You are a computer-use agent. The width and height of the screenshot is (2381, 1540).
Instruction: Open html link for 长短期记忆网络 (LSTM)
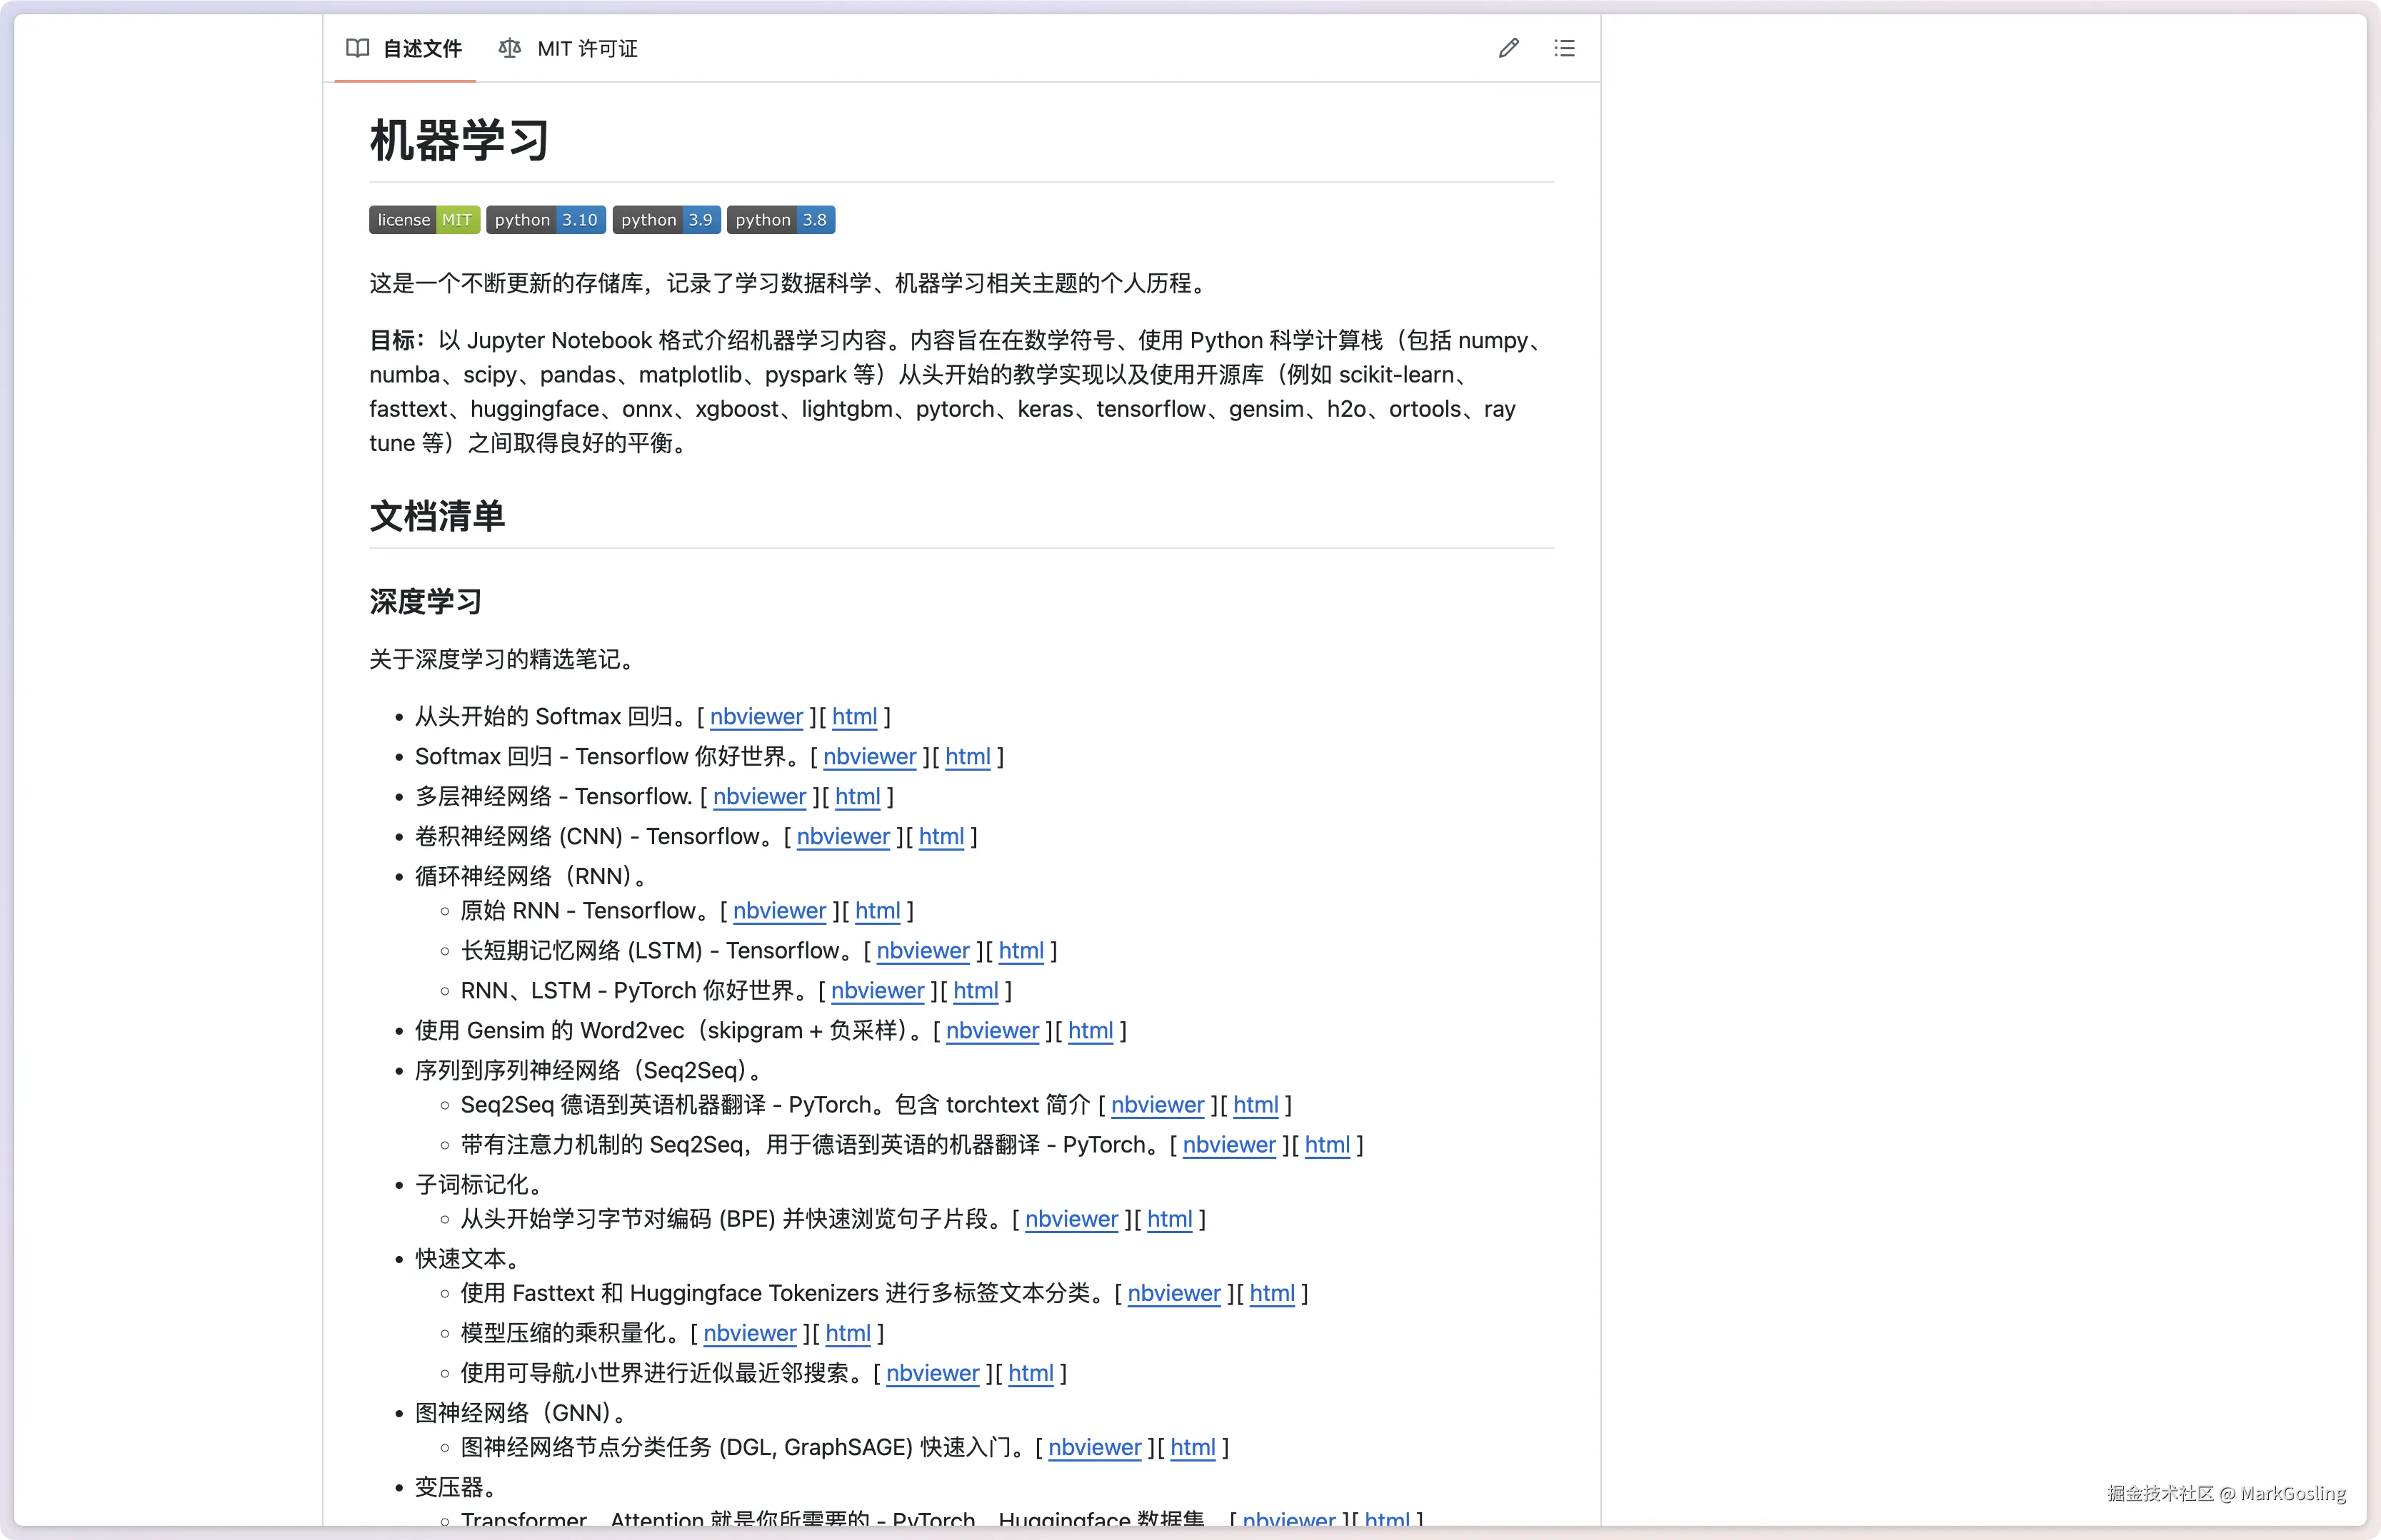tap(1021, 951)
